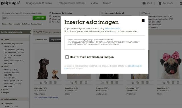Expand the Sexo group
182x108 pixels.
(2, 90)
